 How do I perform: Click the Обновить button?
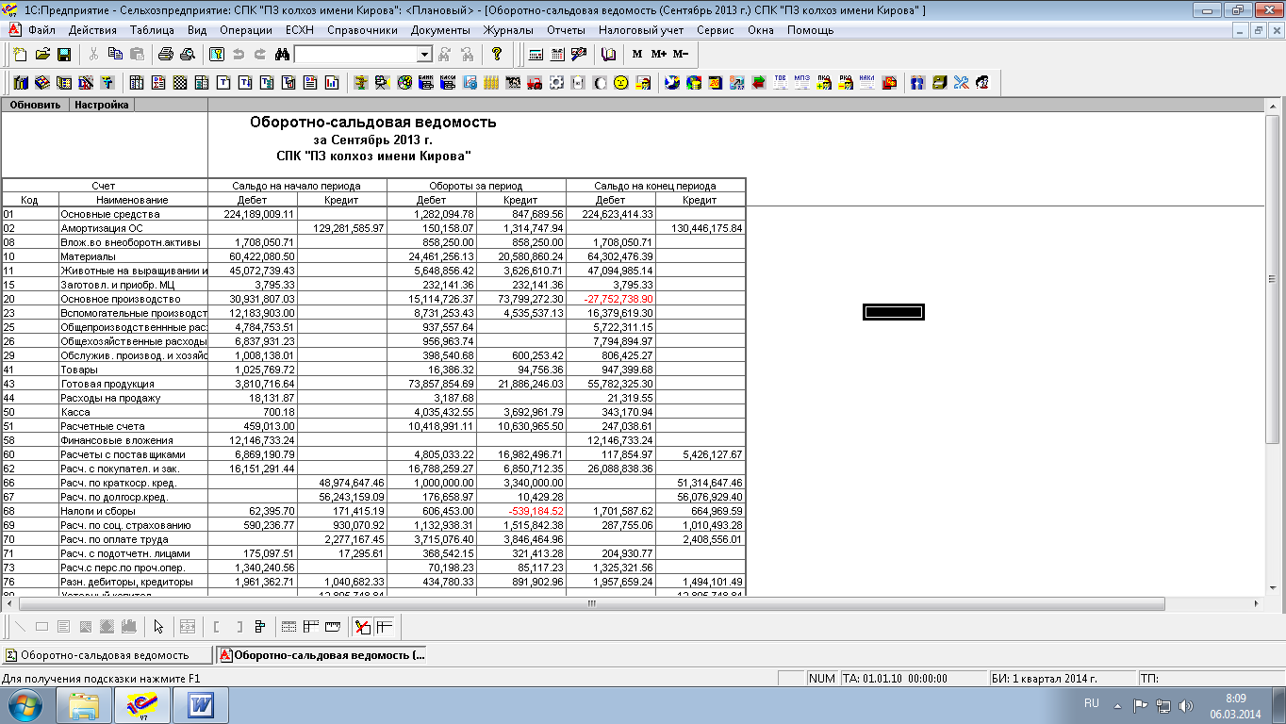pyautogui.click(x=36, y=105)
